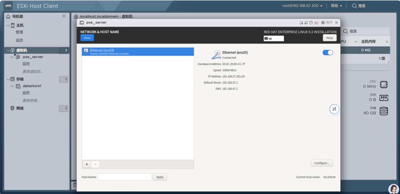Click the large Ethernet cable icon in details

(216, 55)
